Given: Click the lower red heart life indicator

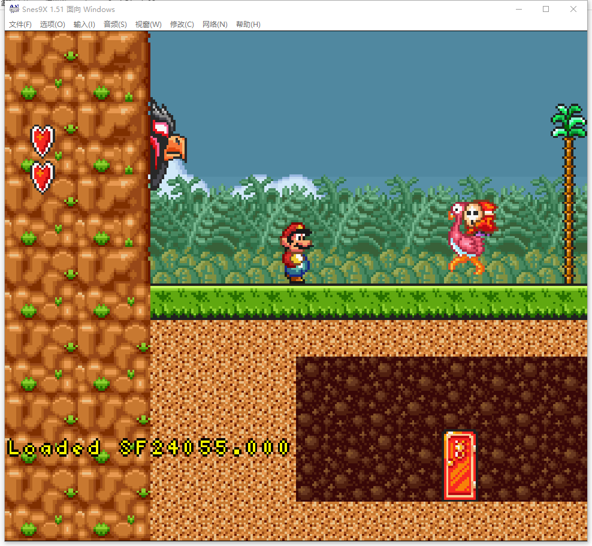Looking at the screenshot, I should pyautogui.click(x=43, y=177).
